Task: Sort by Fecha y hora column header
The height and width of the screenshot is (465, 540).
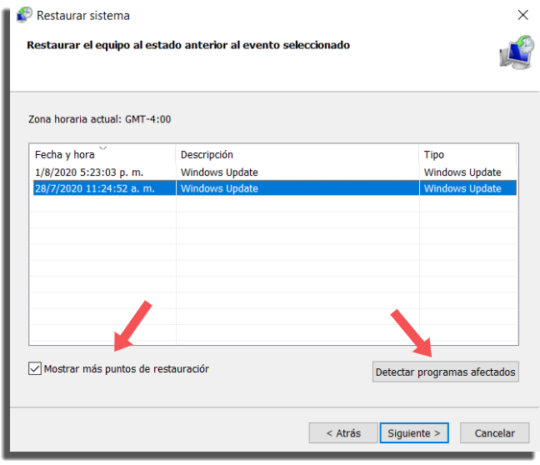Action: click(102, 154)
